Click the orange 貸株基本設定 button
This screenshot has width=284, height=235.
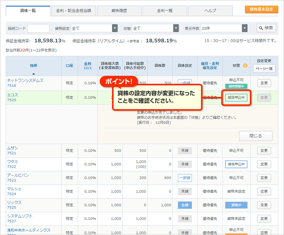[261, 9]
